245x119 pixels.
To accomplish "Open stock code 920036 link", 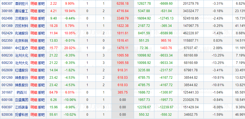I will [x=7, y=115].
